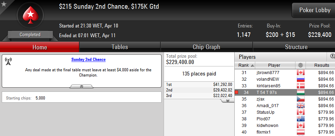Viewport: 335px width, 136px height.
Task: Click the broadcast antenna icon
Action: tap(8, 61)
